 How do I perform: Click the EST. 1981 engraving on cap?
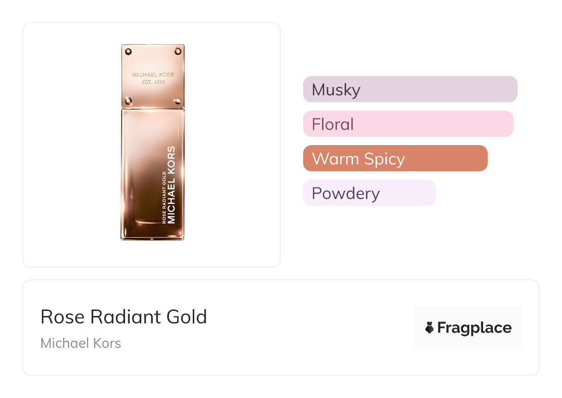click(153, 82)
